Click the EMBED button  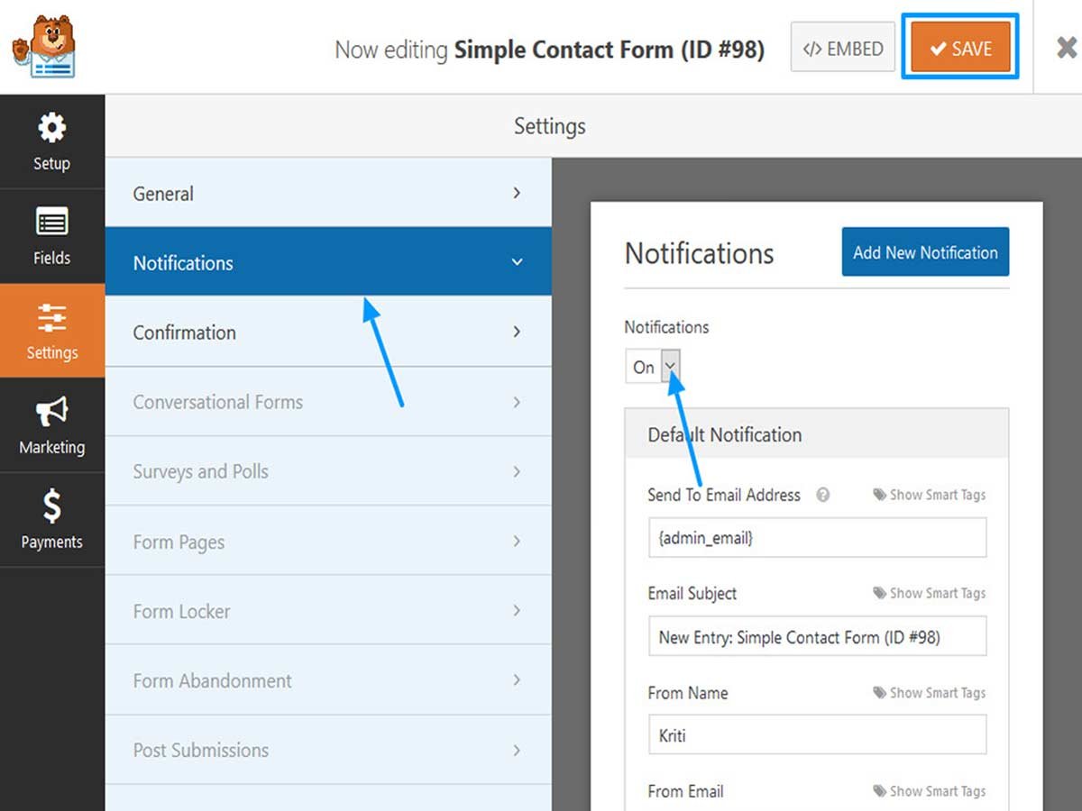point(842,48)
